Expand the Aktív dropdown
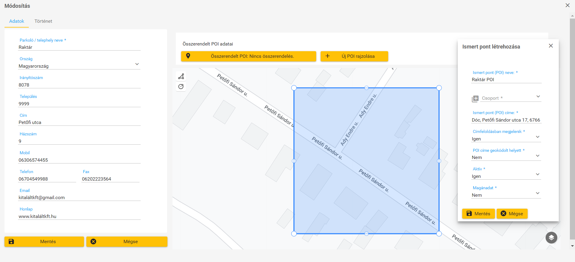The image size is (575, 262). pos(538,174)
